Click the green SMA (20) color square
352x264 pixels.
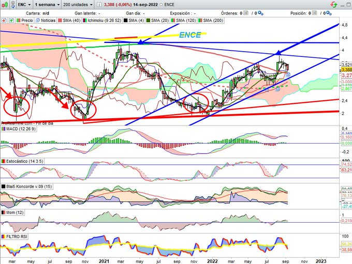[149, 20]
